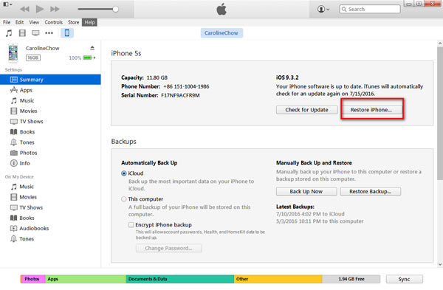443x290 pixels.
Task: Open the File menu
Action: click(7, 22)
